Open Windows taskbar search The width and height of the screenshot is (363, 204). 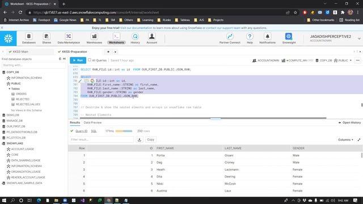point(12,200)
